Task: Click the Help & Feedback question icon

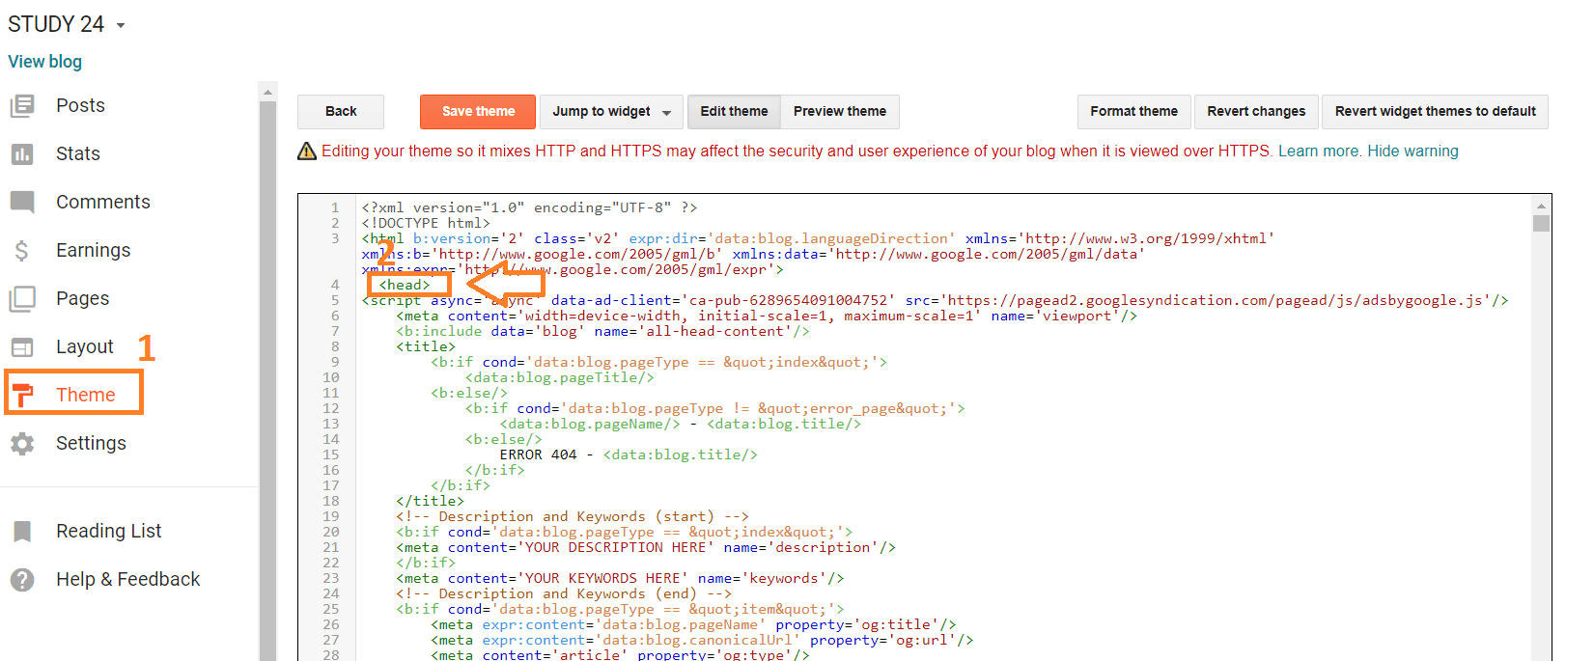Action: tap(22, 580)
